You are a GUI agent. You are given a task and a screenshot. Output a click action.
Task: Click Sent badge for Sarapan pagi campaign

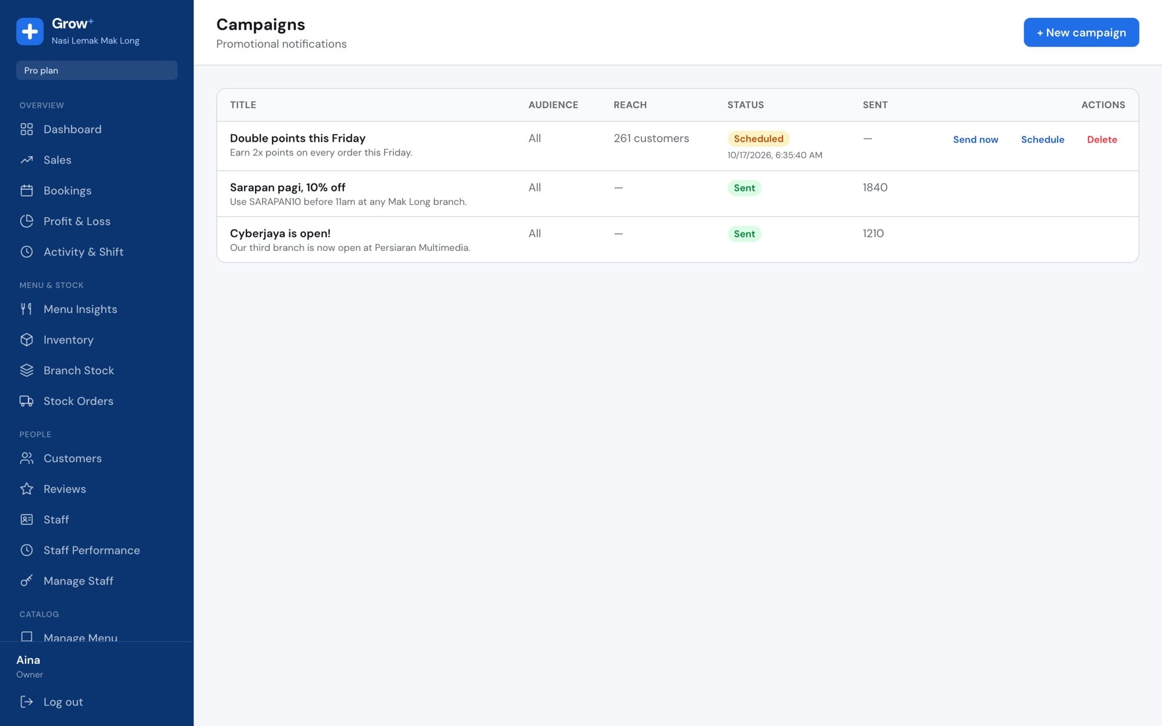pyautogui.click(x=744, y=188)
